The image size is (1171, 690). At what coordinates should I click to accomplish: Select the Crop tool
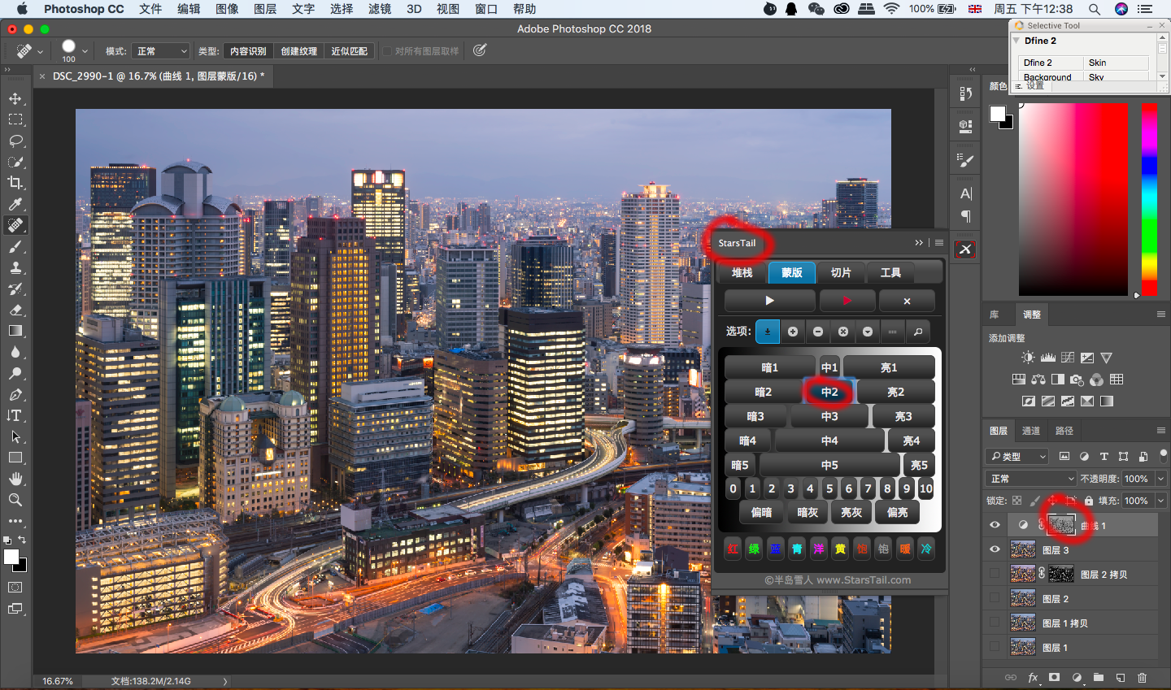tap(15, 183)
